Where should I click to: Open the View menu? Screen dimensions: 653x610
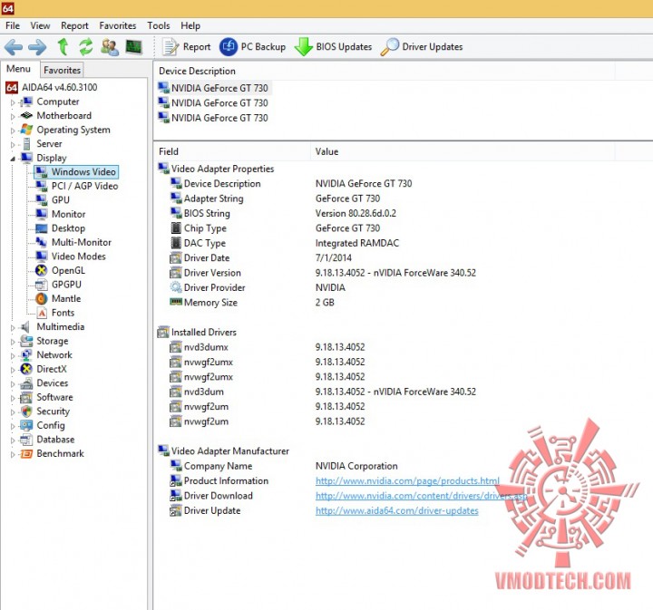pos(40,25)
